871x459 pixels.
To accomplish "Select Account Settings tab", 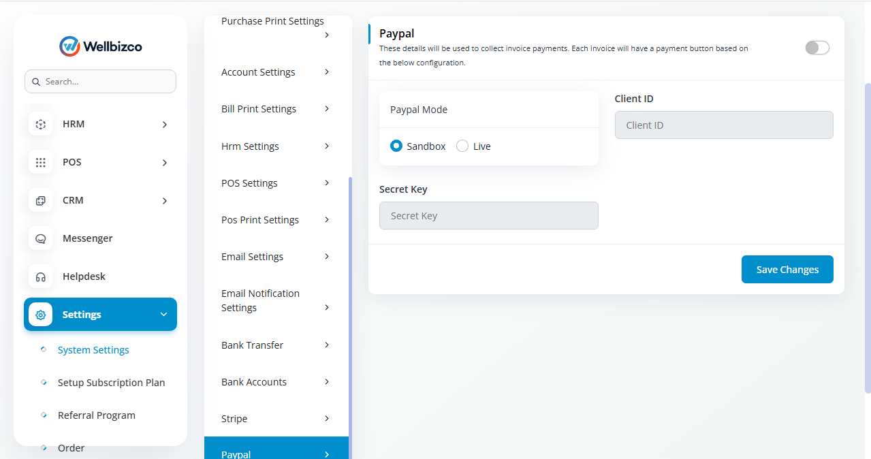I will pos(276,72).
